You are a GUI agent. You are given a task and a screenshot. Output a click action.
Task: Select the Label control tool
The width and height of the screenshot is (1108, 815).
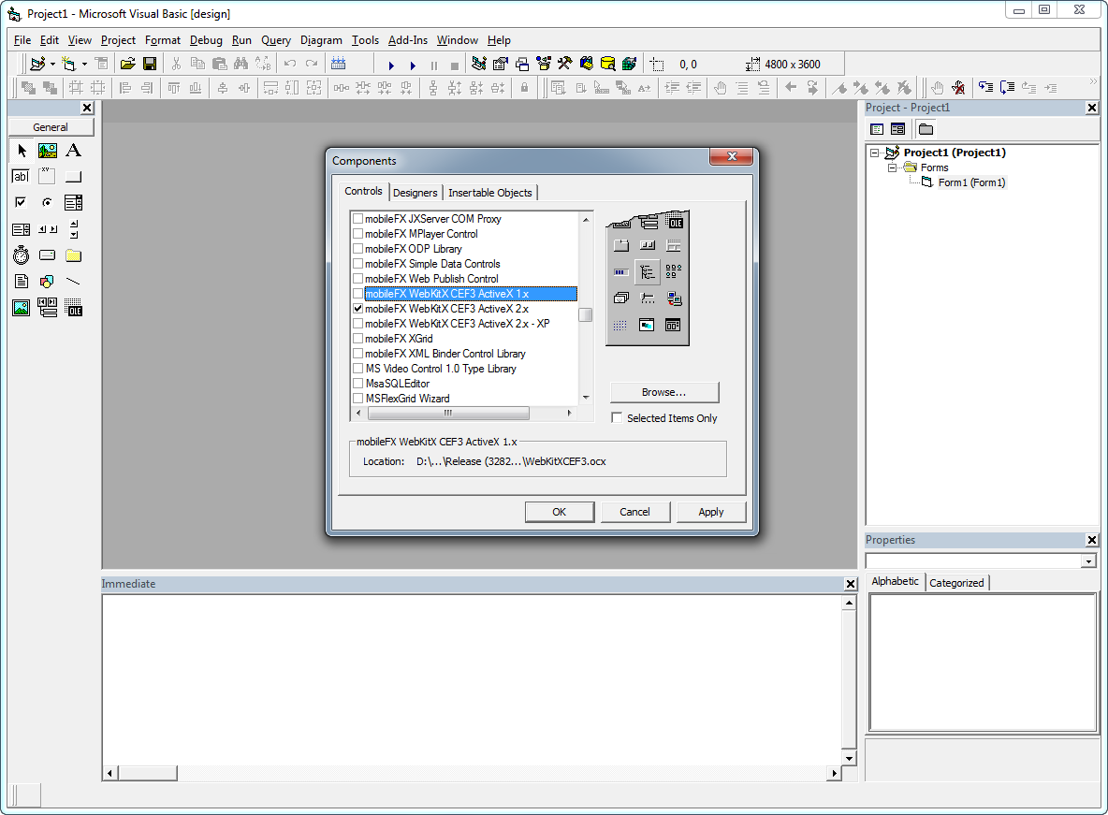point(74,151)
